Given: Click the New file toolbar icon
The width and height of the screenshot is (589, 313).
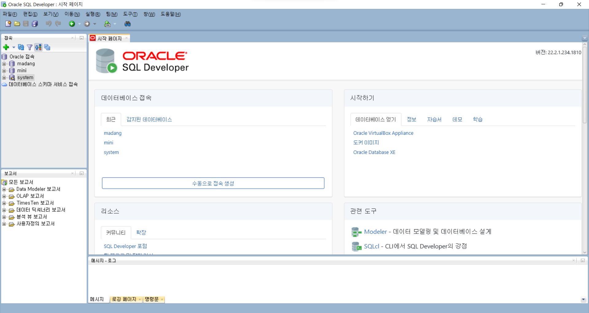Looking at the screenshot, I should click(8, 24).
